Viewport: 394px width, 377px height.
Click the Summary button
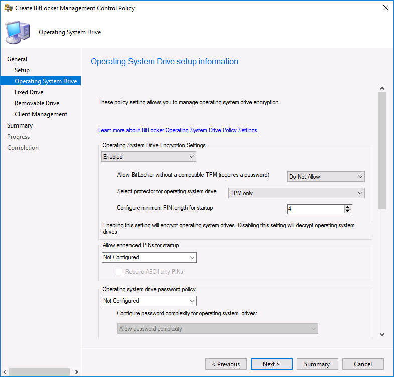[x=317, y=364]
